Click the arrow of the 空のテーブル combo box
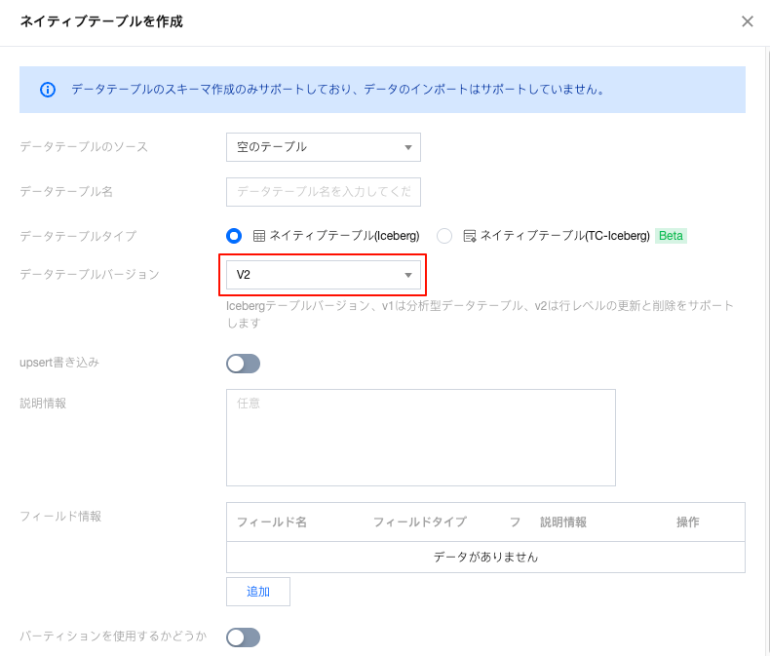The height and width of the screenshot is (656, 770). tap(408, 147)
